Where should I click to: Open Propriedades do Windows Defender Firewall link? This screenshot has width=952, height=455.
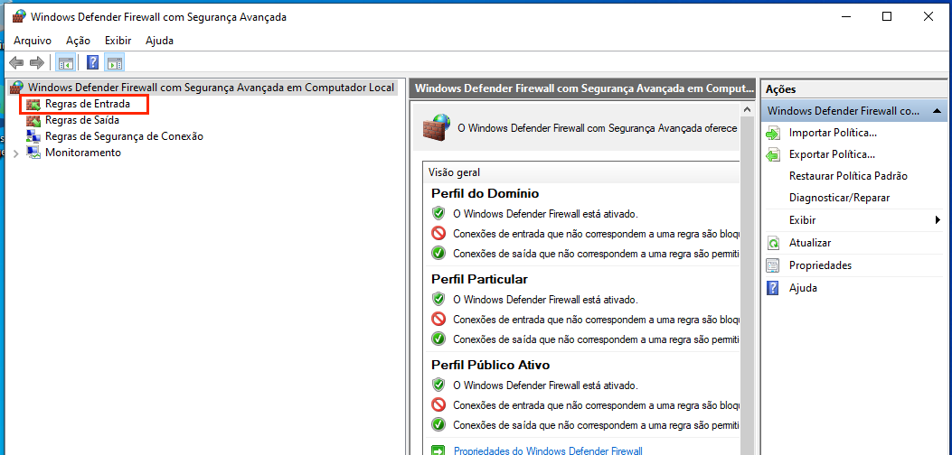pos(548,450)
